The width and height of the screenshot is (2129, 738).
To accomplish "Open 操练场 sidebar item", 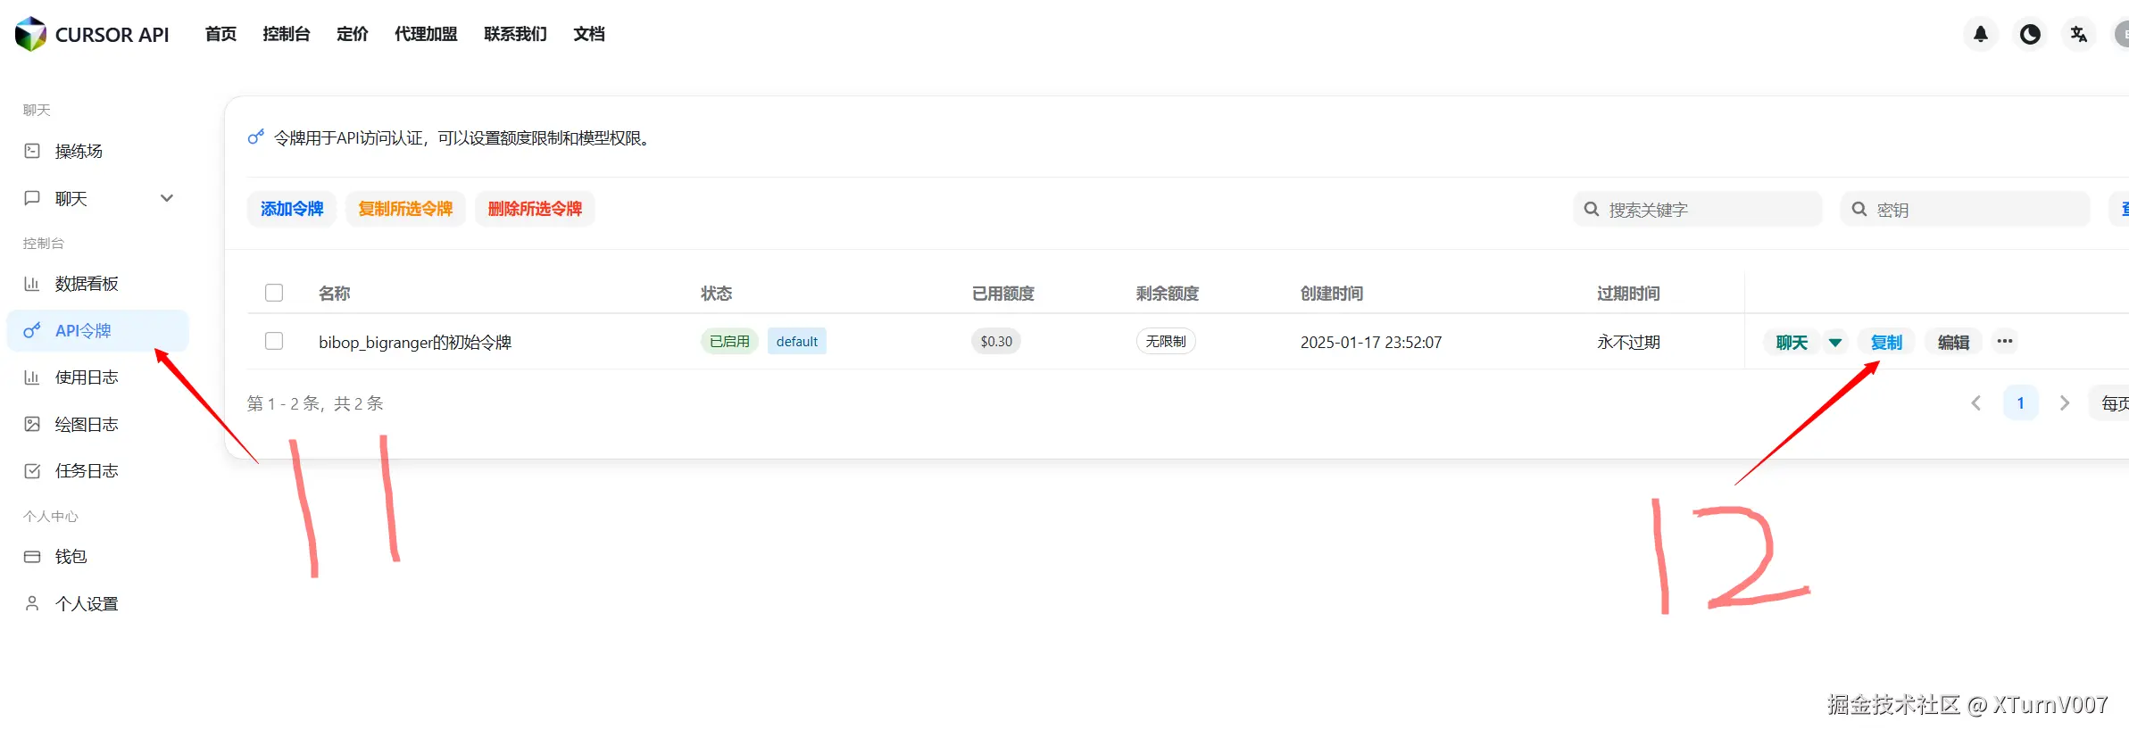I will coord(98,151).
